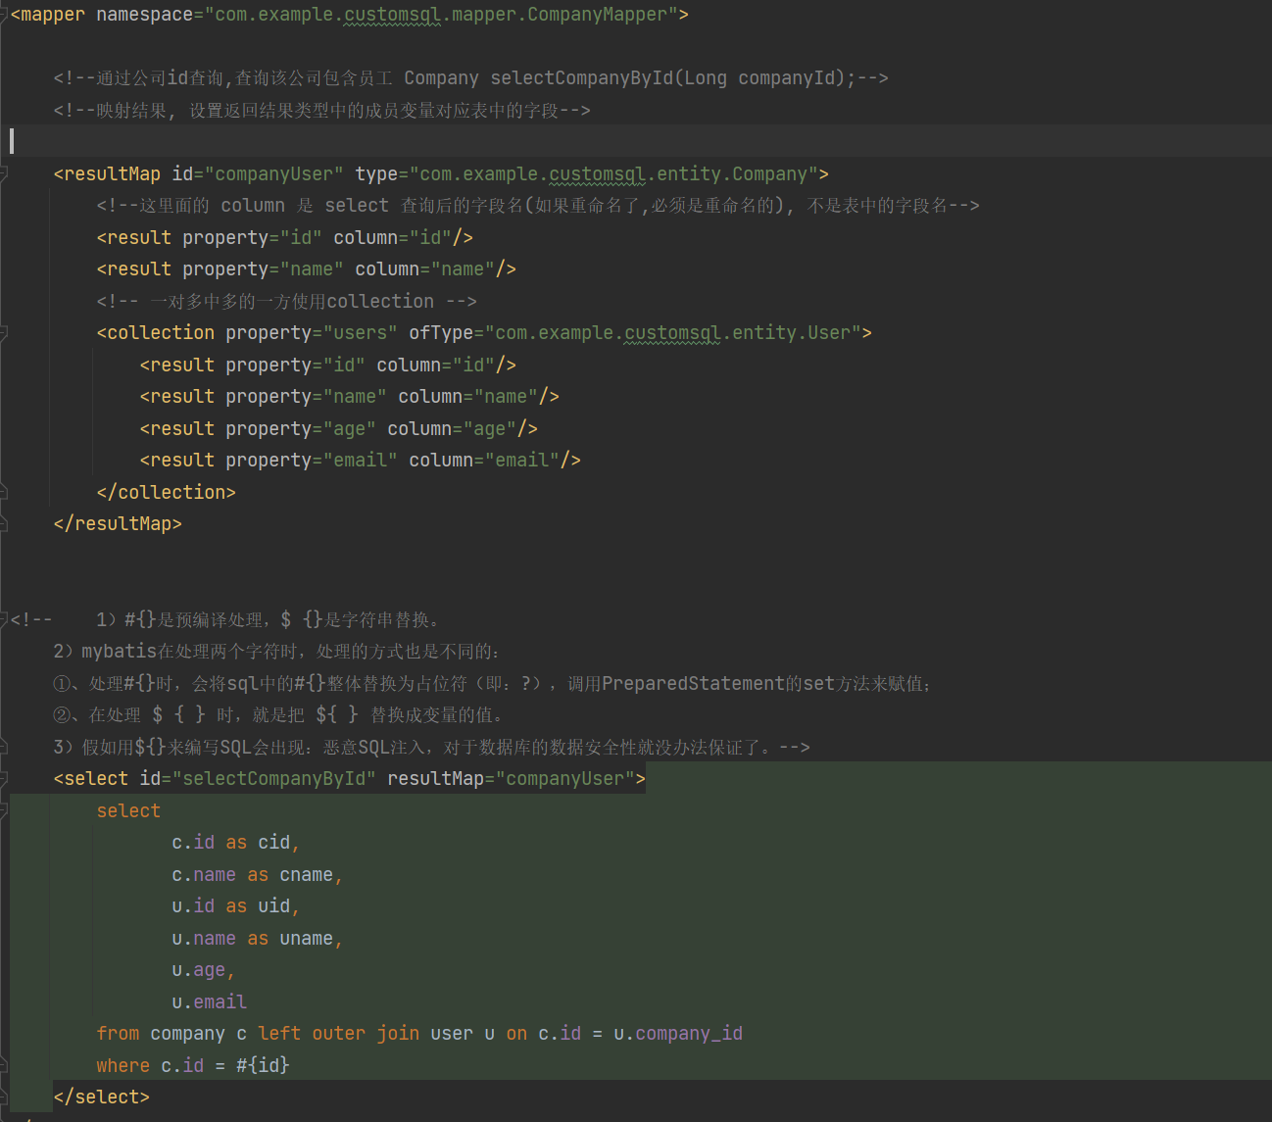Click u.company_id in the join condition

click(x=678, y=1034)
